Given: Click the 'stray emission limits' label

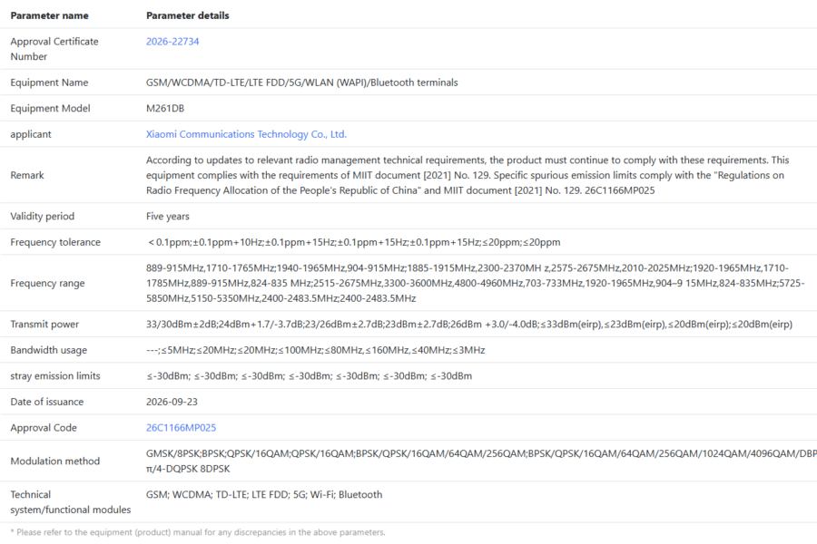Looking at the screenshot, I should (x=55, y=376).
